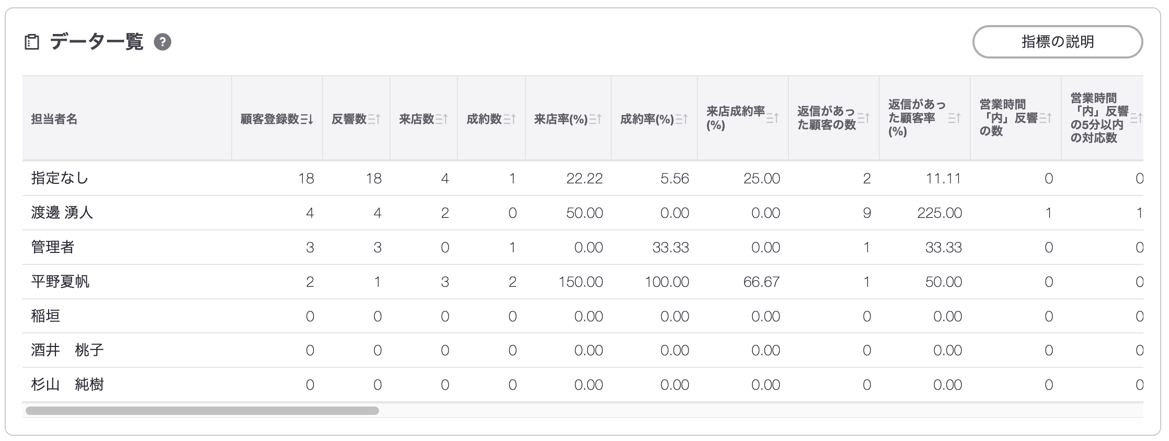The image size is (1169, 441).
Task: Click the 反響数 column header label
Action: [349, 119]
